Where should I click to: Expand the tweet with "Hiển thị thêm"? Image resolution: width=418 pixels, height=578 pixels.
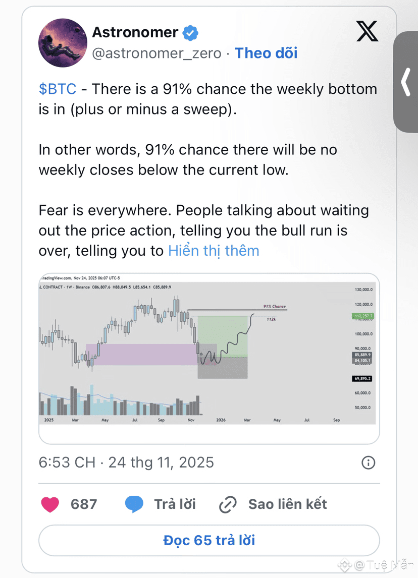pyautogui.click(x=214, y=251)
